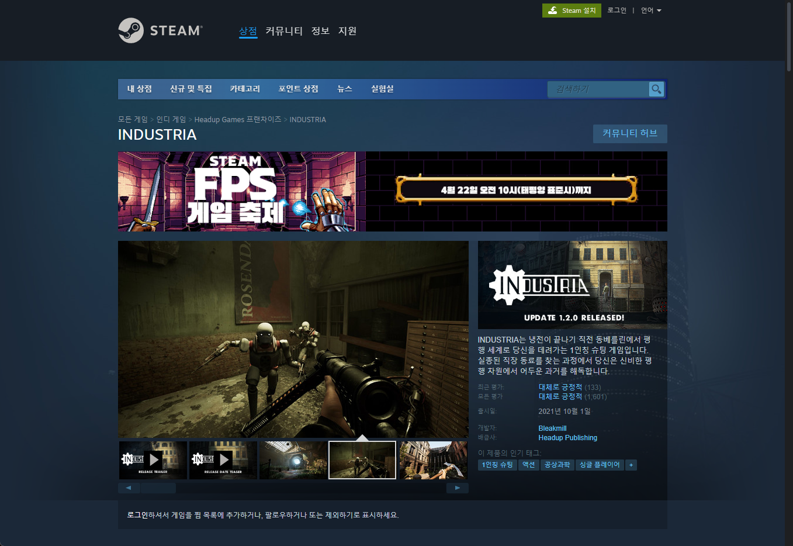Focus the 검색하기 search field
The height and width of the screenshot is (546, 793).
point(598,89)
